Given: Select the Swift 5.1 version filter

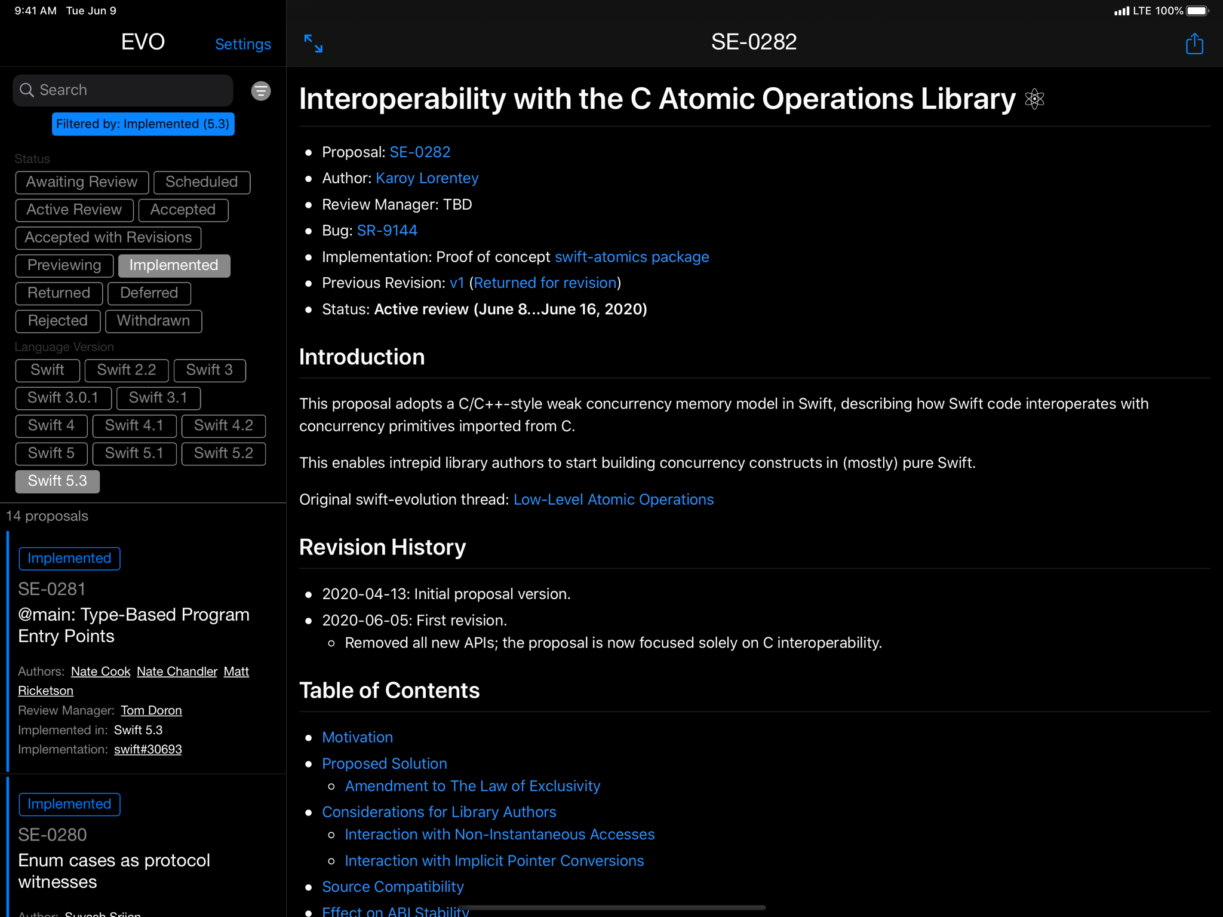Looking at the screenshot, I should 134,453.
